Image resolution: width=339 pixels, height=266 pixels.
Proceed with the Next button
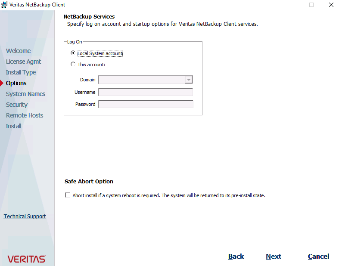coord(273,257)
